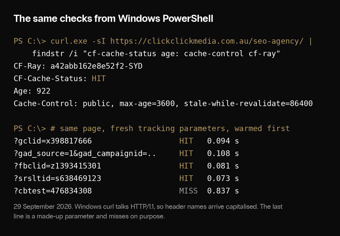340x236 pixels.
Task: Click the HIT status in the fbclid row
Action: (x=186, y=166)
